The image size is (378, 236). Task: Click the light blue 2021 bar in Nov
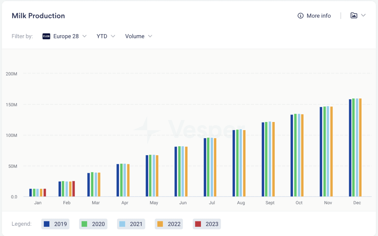pos(328,151)
